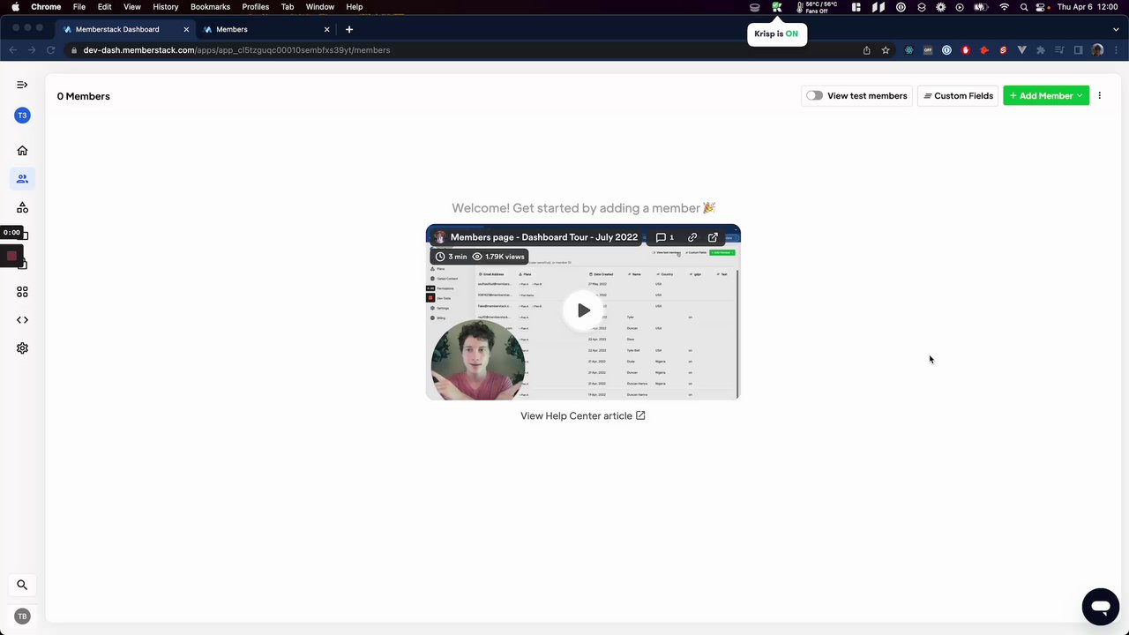Open Plans shapes icon in sidebar
This screenshot has height=635, width=1129.
[22, 207]
